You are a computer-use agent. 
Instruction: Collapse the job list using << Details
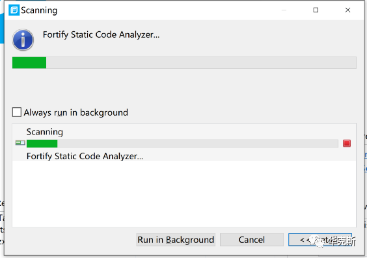pos(320,240)
